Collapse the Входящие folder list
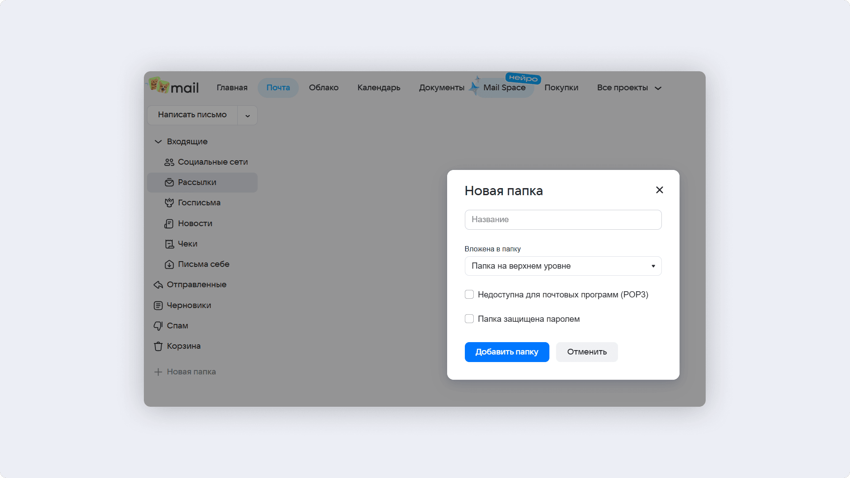The width and height of the screenshot is (850, 478). click(x=158, y=142)
